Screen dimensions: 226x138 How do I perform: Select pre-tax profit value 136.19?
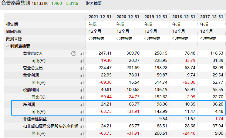[x=161, y=90]
